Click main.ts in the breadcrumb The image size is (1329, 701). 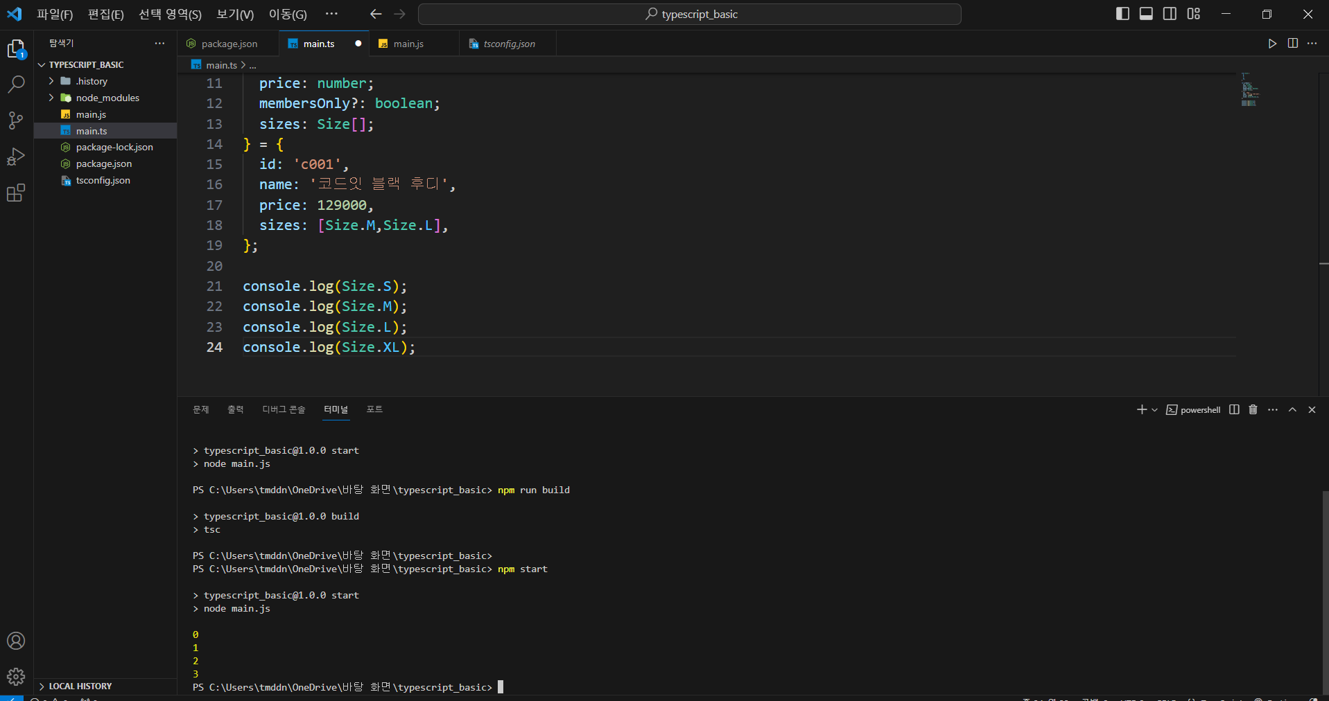tap(221, 65)
